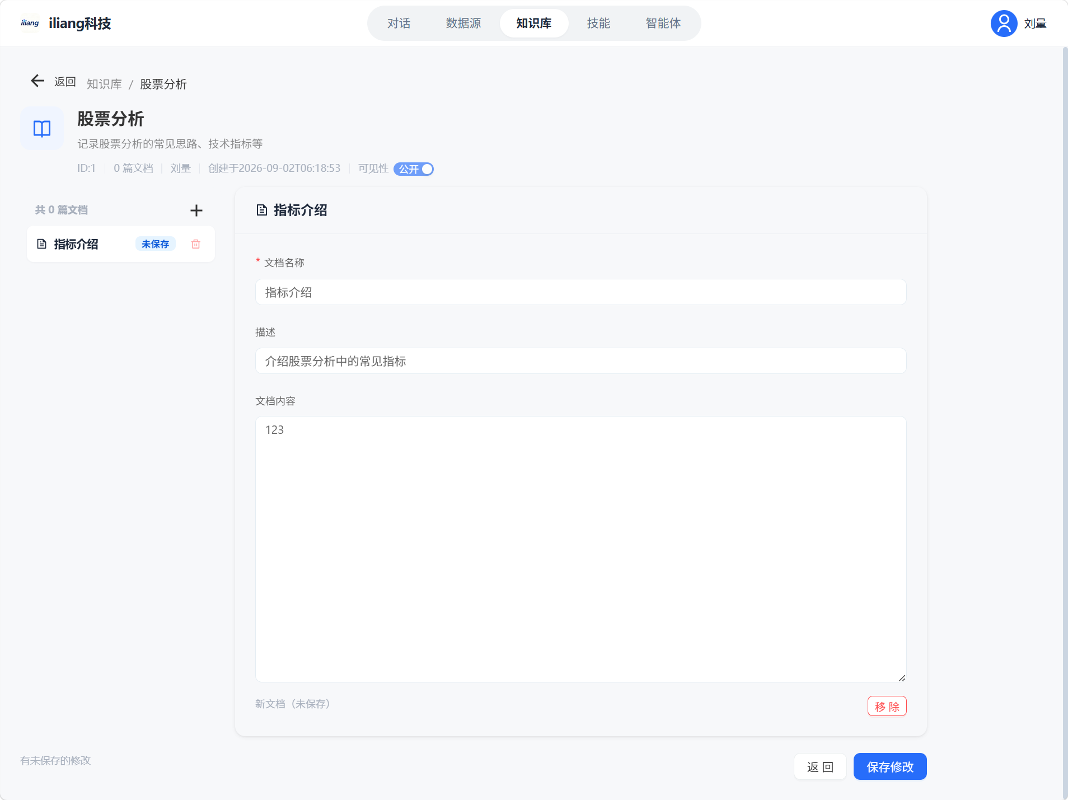Click the ID:1 metadata text
1068x800 pixels.
[x=86, y=169]
